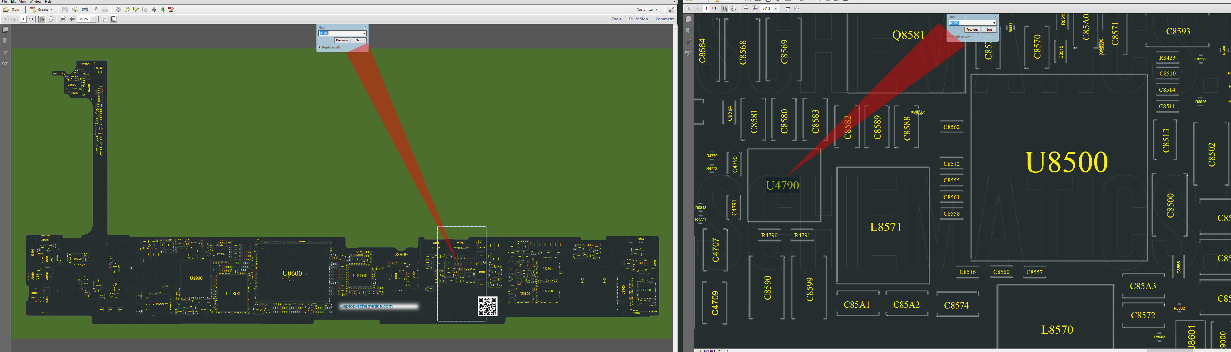Open the Edit menu
Viewport: 1231px width, 352px height.
(13, 2)
